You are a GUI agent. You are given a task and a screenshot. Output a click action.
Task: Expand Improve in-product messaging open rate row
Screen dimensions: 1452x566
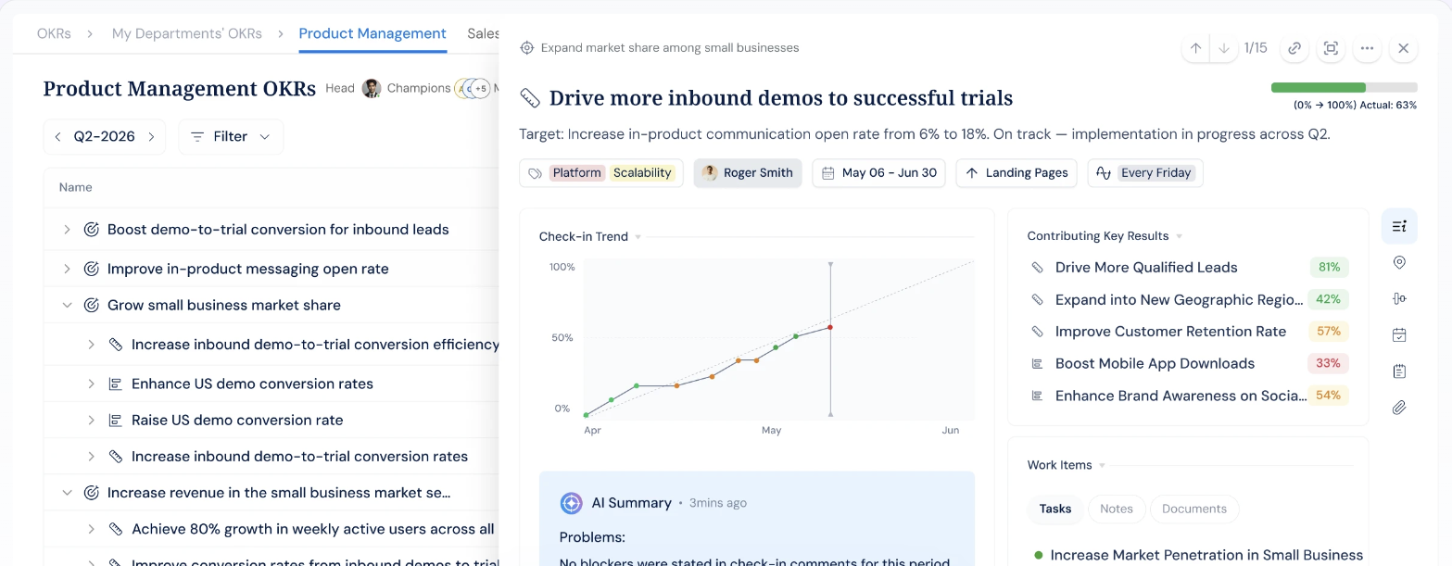[x=67, y=269]
